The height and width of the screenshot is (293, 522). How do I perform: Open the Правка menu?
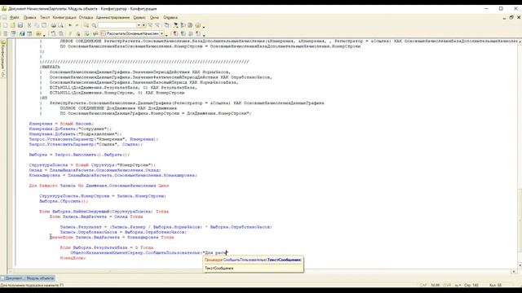point(29,18)
